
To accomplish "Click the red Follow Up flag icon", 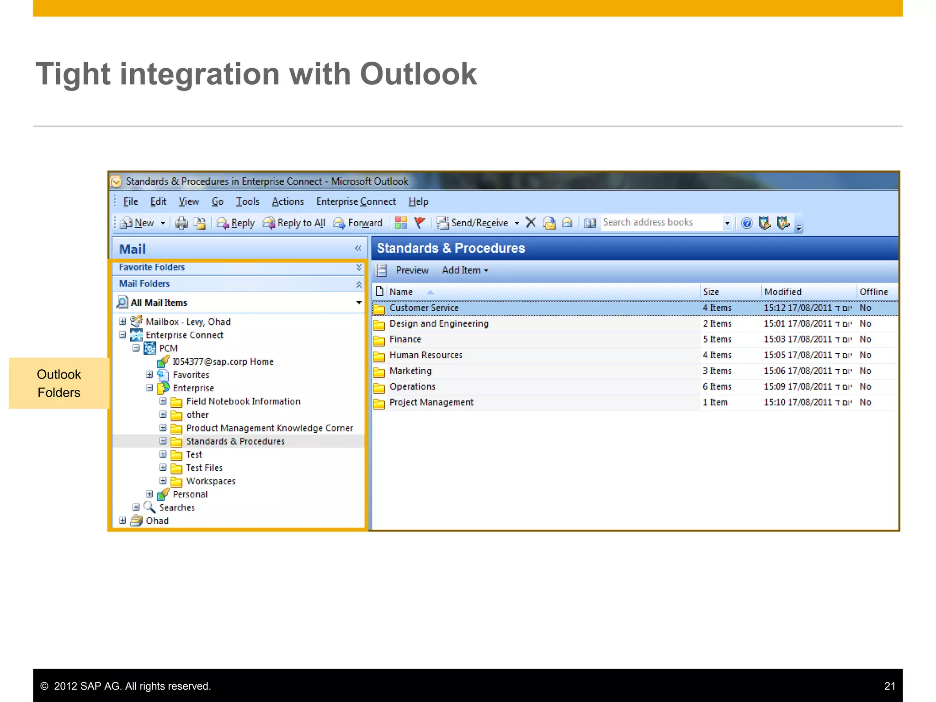I will click(x=420, y=223).
